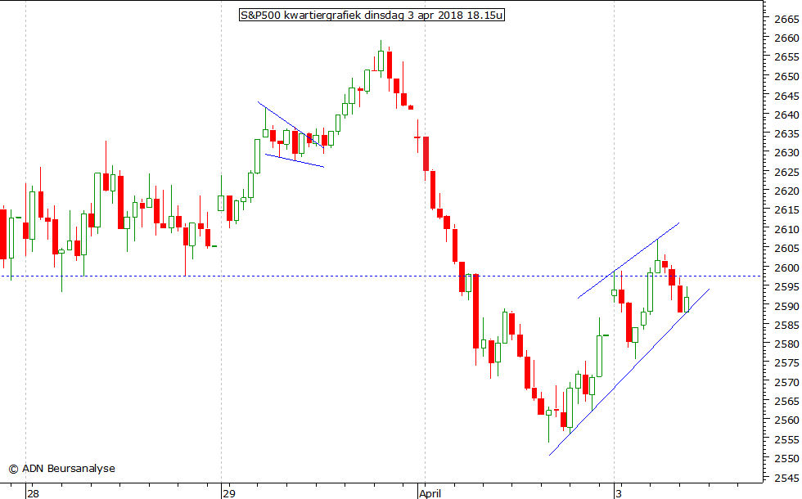Image resolution: width=802 pixels, height=499 pixels.
Task: Click the chart title 'S&P500 kwartiergrafiek dinsdag 3 apr 2018 18.15u'
Action: [x=372, y=16]
